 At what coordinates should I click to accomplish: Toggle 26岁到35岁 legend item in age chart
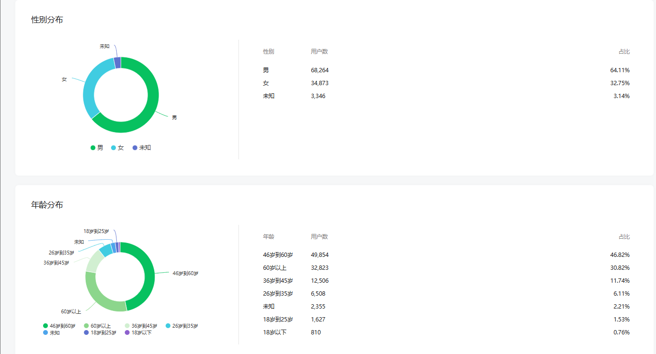[x=181, y=326]
